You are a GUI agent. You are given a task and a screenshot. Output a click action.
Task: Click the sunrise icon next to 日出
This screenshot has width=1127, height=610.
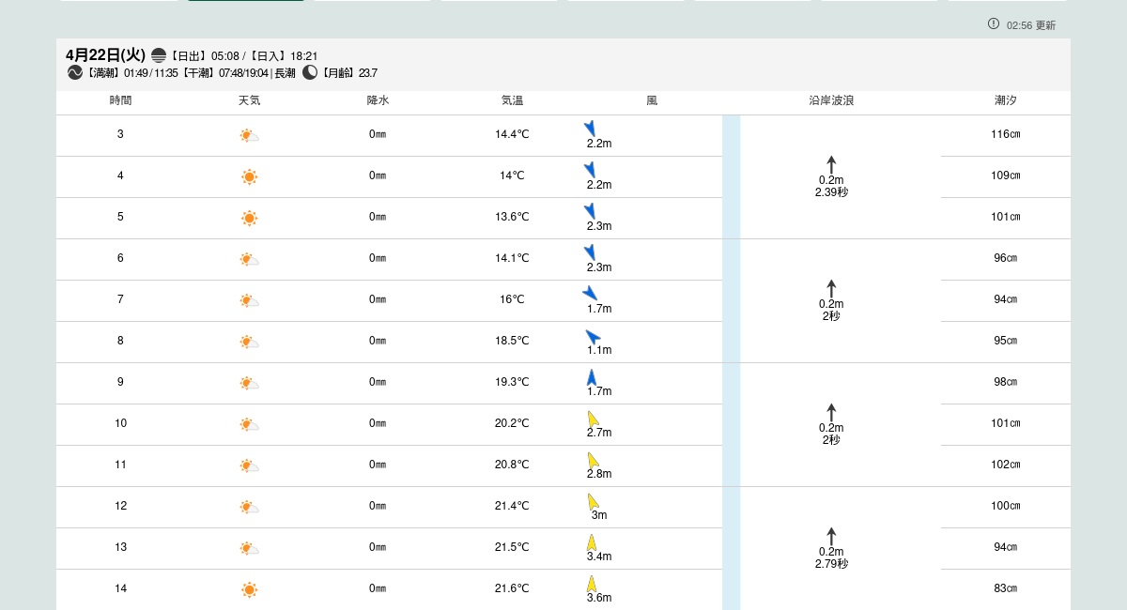159,55
